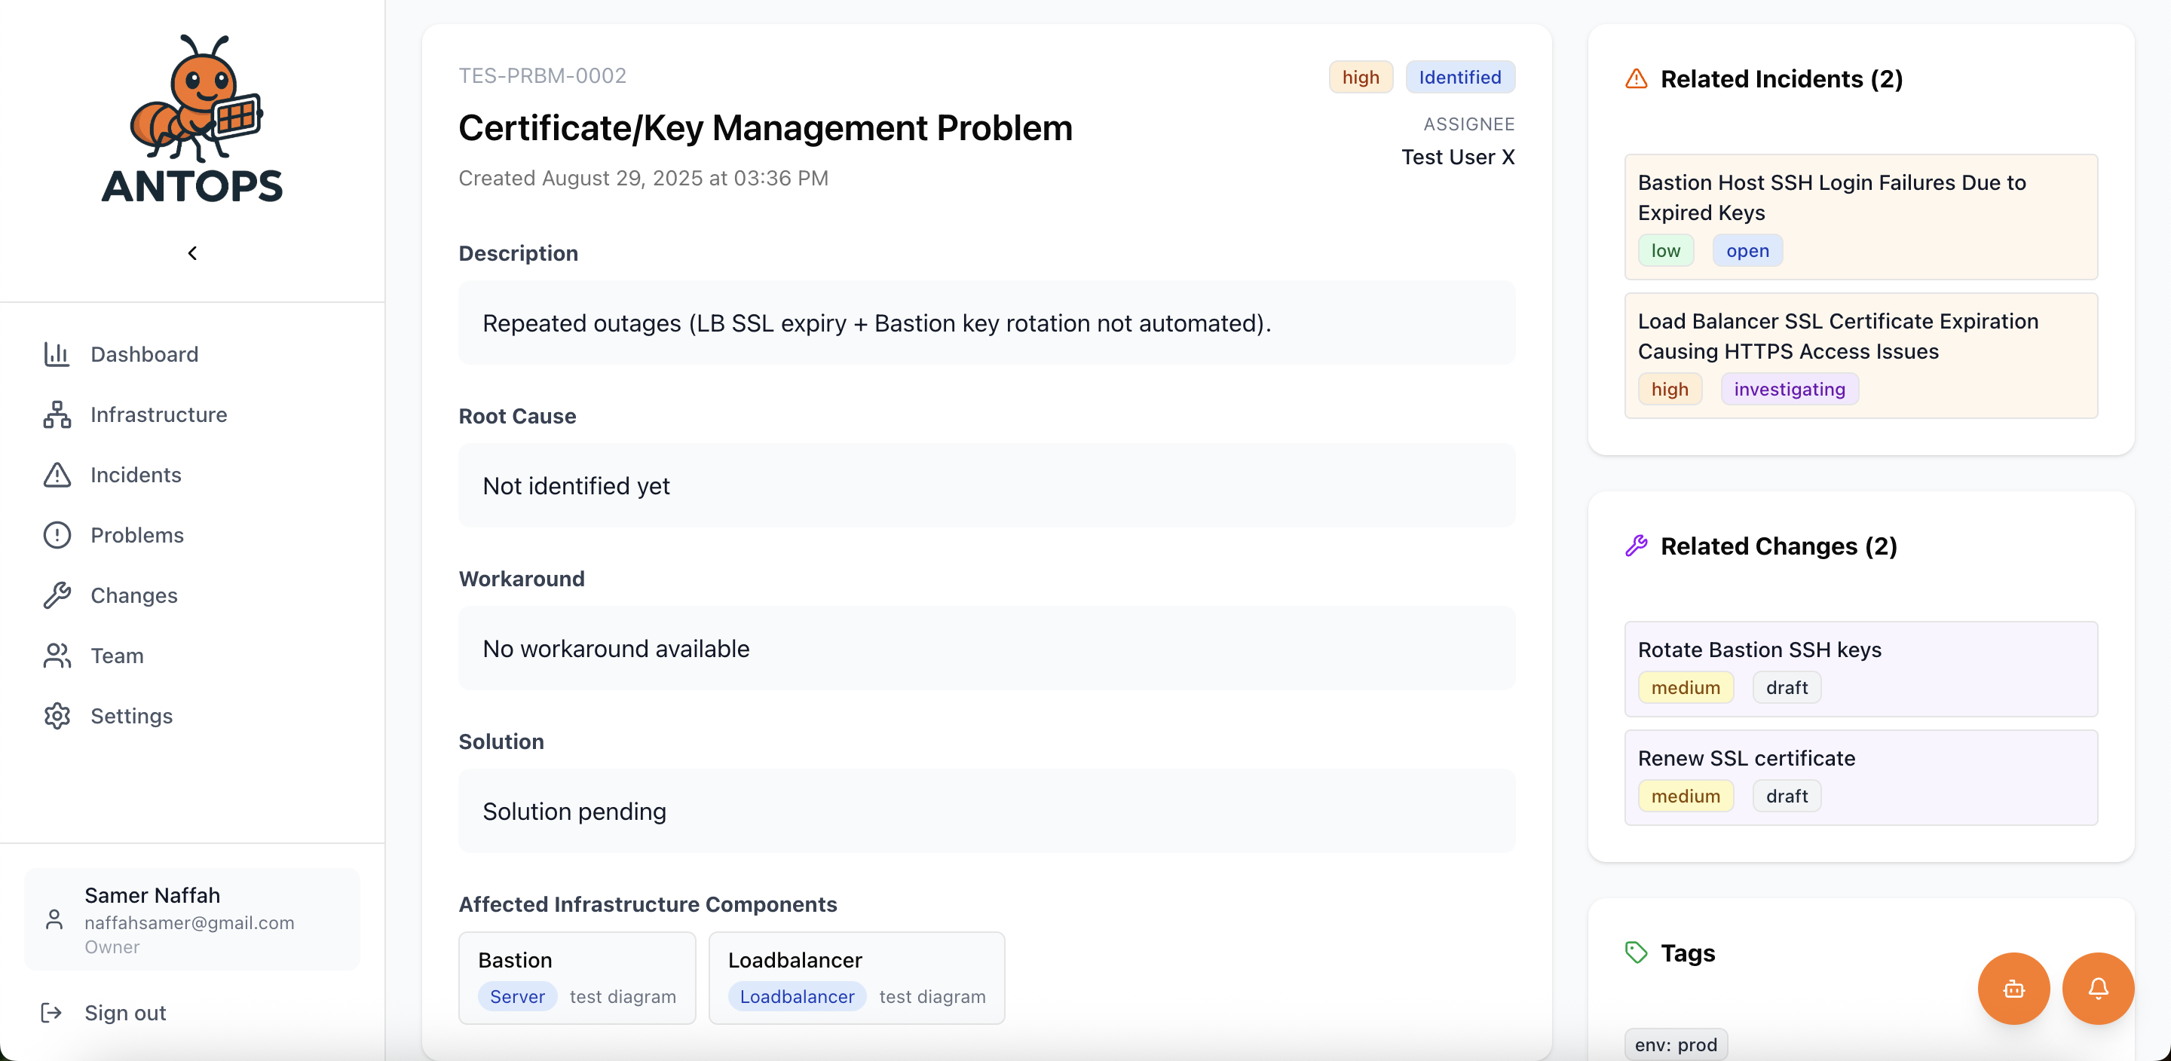Open the notifications bell
Viewport: 2171px width, 1061px height.
2098,988
